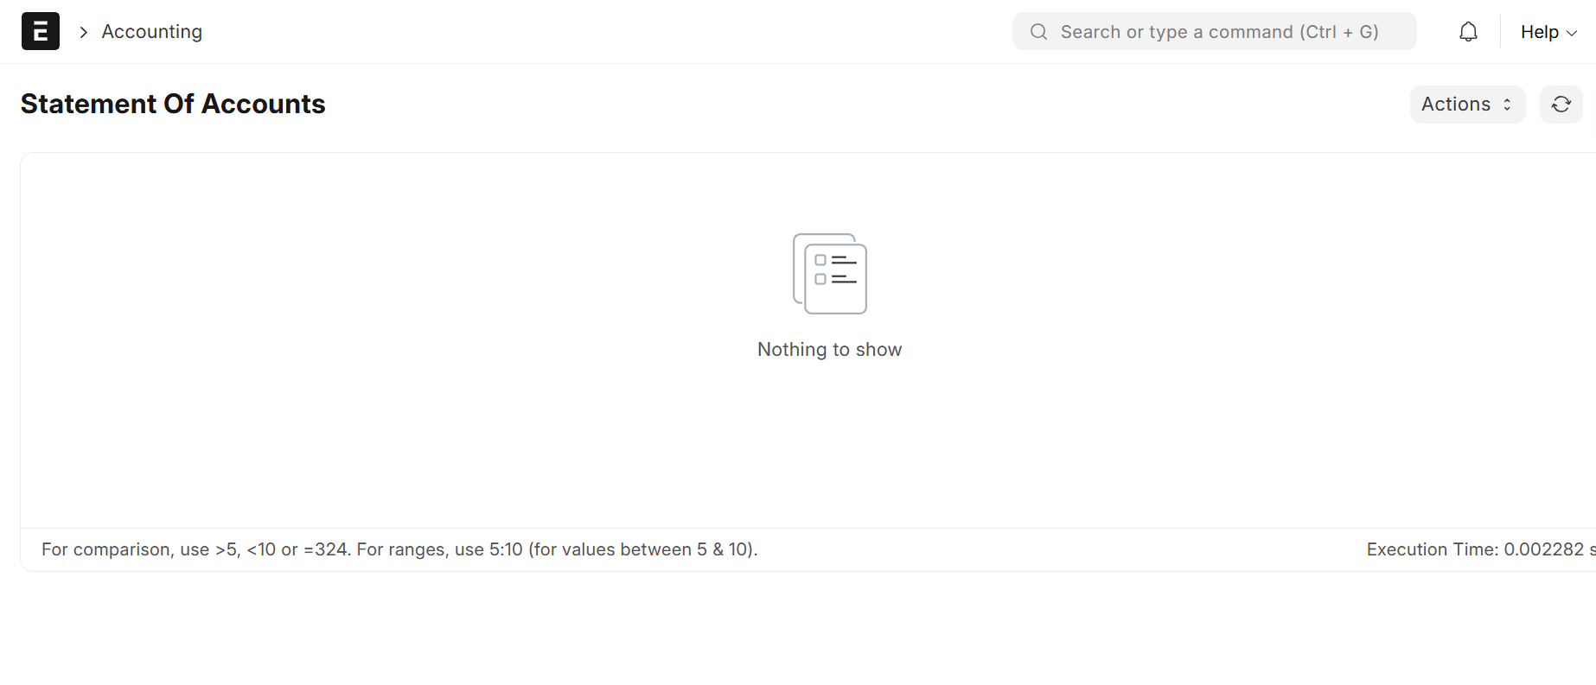Screen dimensions: 1596x685
Task: Click the Nothing to show message
Action: (830, 349)
